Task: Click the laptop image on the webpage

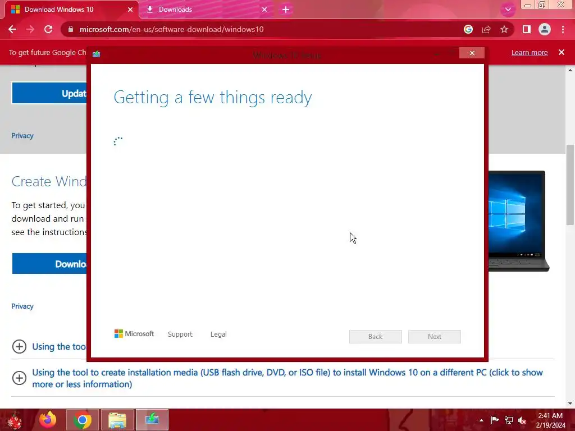Action: 519,221
